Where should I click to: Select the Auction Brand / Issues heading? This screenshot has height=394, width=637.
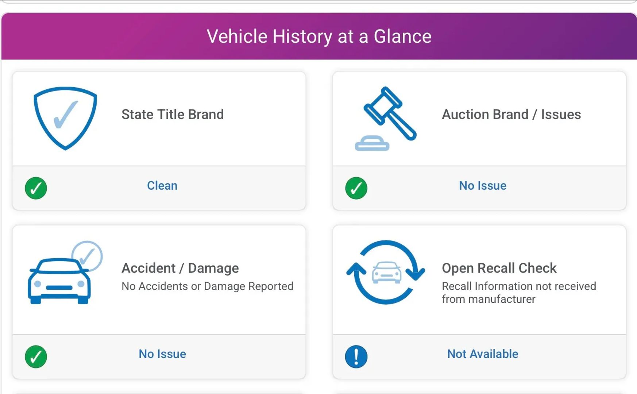pyautogui.click(x=511, y=114)
